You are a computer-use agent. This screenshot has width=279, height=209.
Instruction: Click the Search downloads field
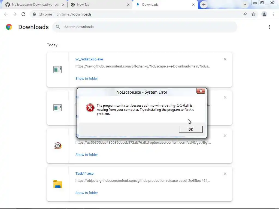(x=145, y=27)
